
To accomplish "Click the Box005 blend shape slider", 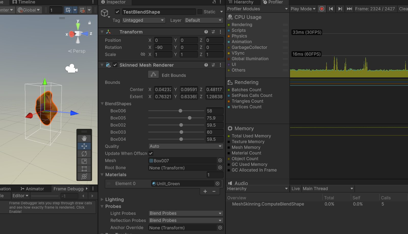I will (x=189, y=118).
